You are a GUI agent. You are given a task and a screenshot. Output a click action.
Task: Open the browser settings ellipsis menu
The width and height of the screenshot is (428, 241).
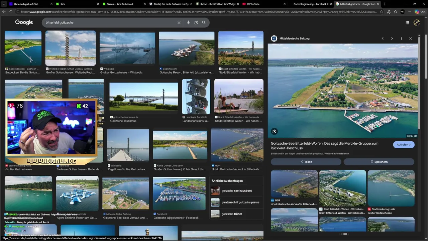tap(410, 11)
